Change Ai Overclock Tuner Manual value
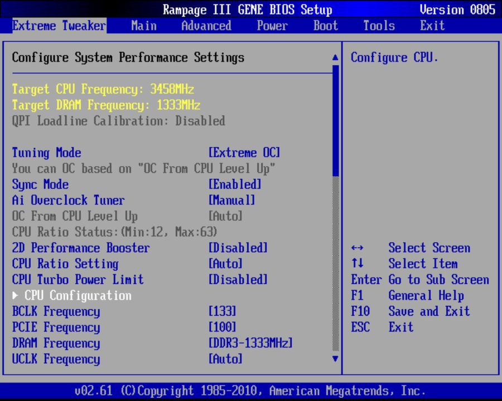Image resolution: width=502 pixels, height=401 pixels. [x=232, y=200]
